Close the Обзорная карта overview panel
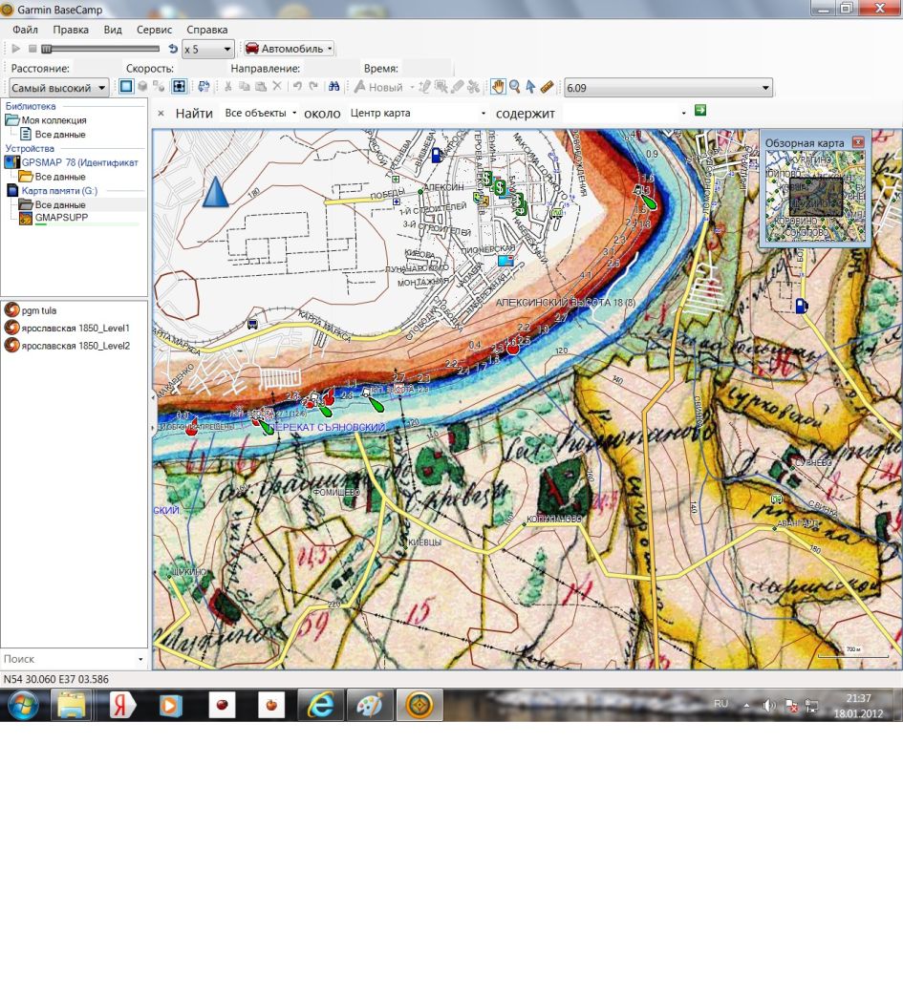903x998 pixels. click(857, 142)
